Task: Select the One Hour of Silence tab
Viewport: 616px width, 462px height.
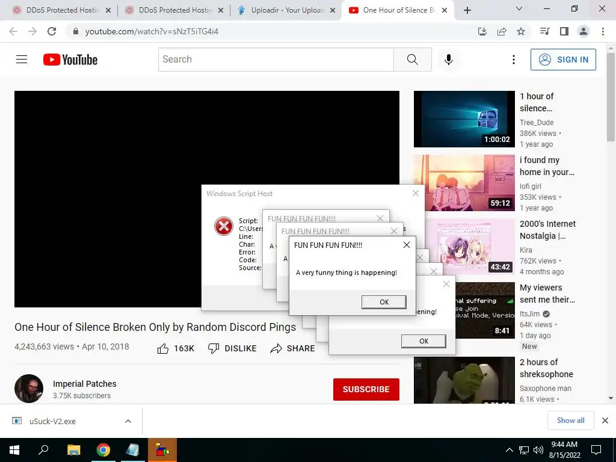Action: coord(398,10)
